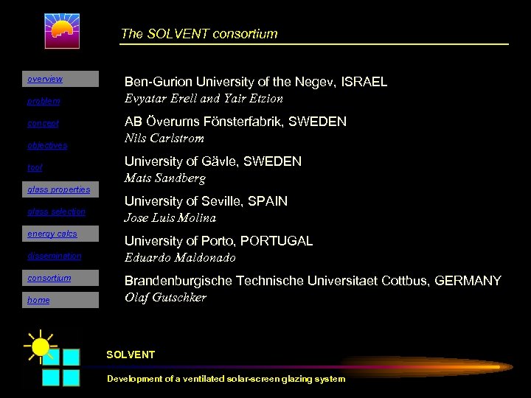Open the energy calcs link
Screen dimensions: 531x398
click(52, 234)
